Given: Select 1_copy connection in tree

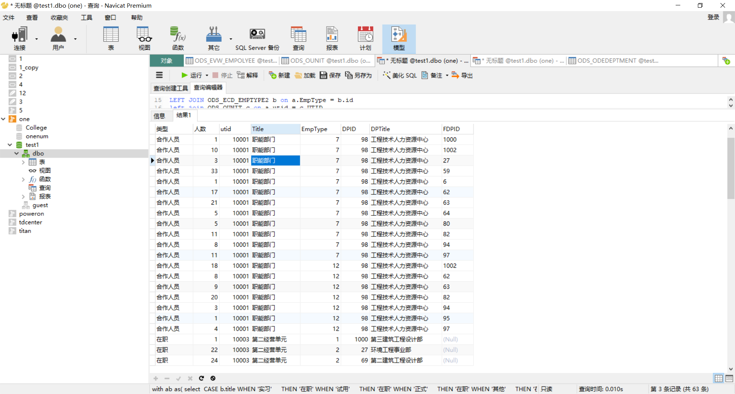Looking at the screenshot, I should click(x=28, y=67).
